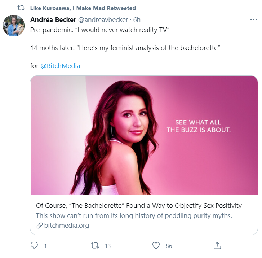Open the Bachelorette article card image

click(144, 135)
